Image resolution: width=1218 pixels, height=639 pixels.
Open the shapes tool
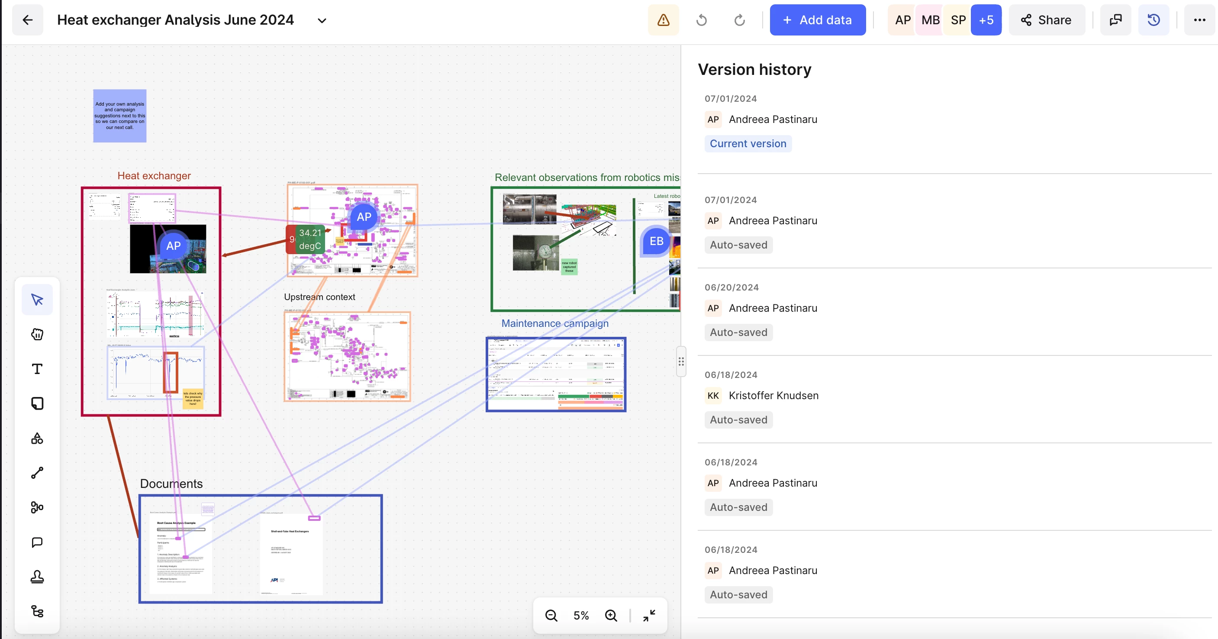[37, 439]
